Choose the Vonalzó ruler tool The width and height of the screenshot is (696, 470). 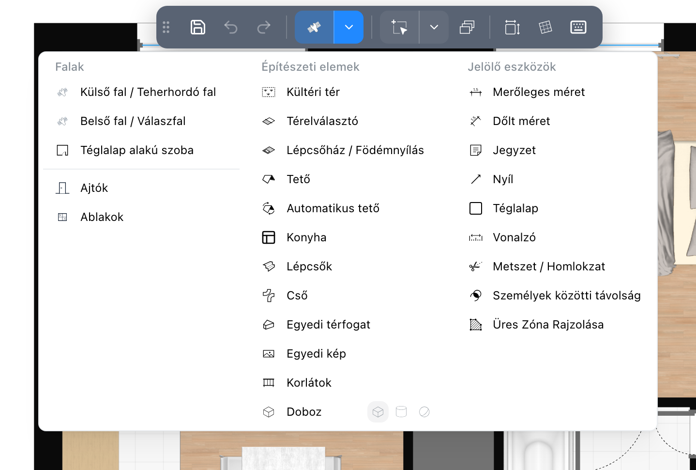coord(554,237)
